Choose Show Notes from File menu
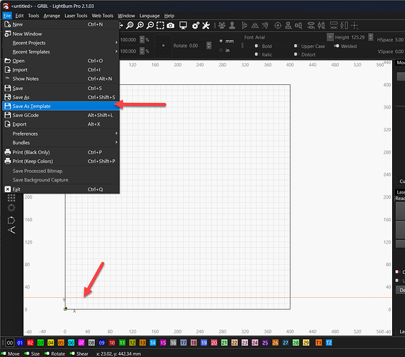The height and width of the screenshot is (357, 405). coord(61,79)
